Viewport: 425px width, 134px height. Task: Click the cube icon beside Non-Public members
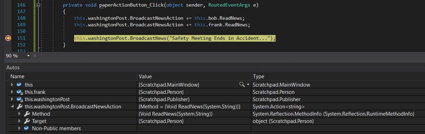26,128
